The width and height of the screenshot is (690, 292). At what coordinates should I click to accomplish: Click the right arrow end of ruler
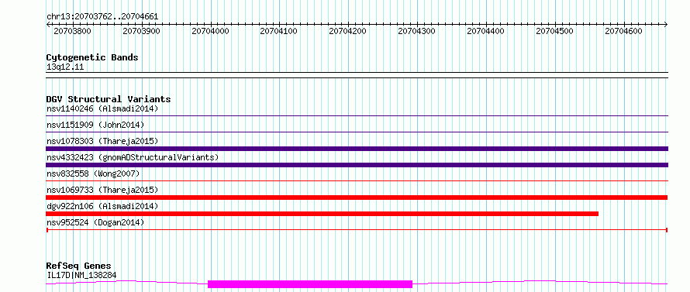click(666, 25)
